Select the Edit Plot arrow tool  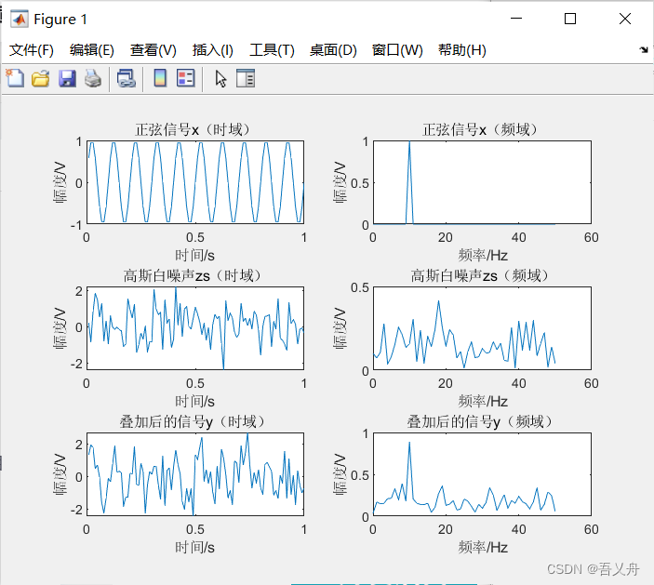coord(220,78)
